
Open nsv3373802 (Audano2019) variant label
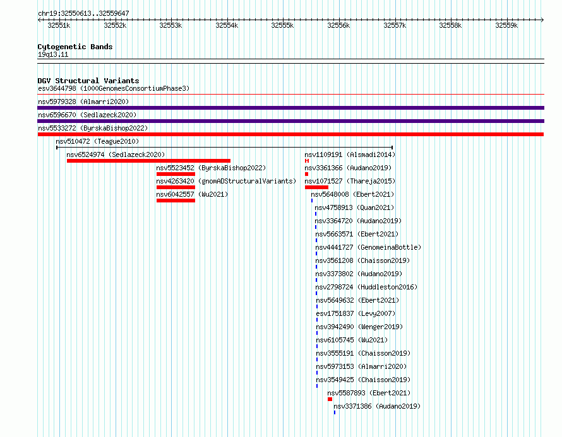[x=359, y=274]
